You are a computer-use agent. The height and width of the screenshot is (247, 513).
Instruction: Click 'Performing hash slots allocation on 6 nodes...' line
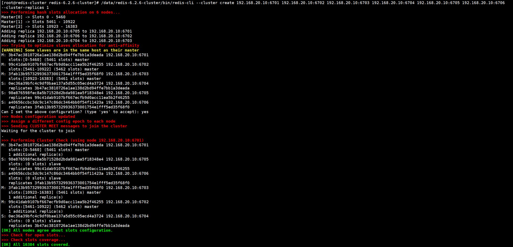pos(60,12)
